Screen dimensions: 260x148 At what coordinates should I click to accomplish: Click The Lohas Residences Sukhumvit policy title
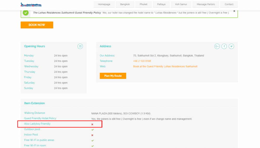[67, 13]
